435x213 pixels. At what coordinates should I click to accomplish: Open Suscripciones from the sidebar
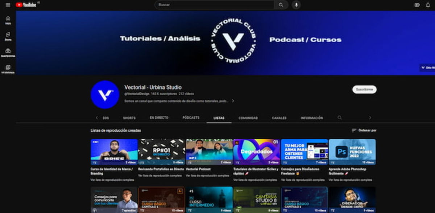pos(7,52)
